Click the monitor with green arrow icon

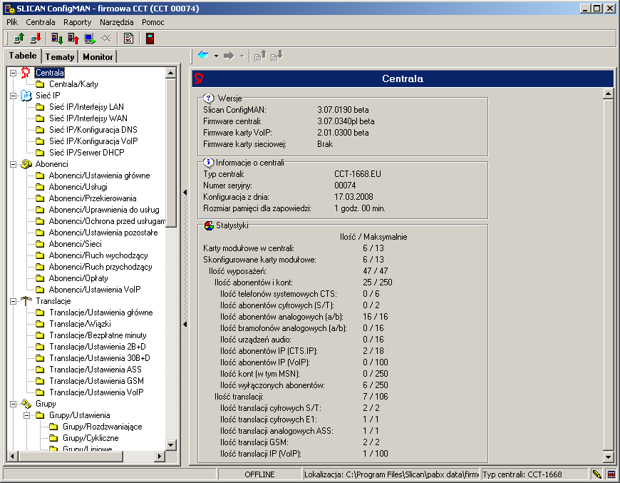[90, 39]
